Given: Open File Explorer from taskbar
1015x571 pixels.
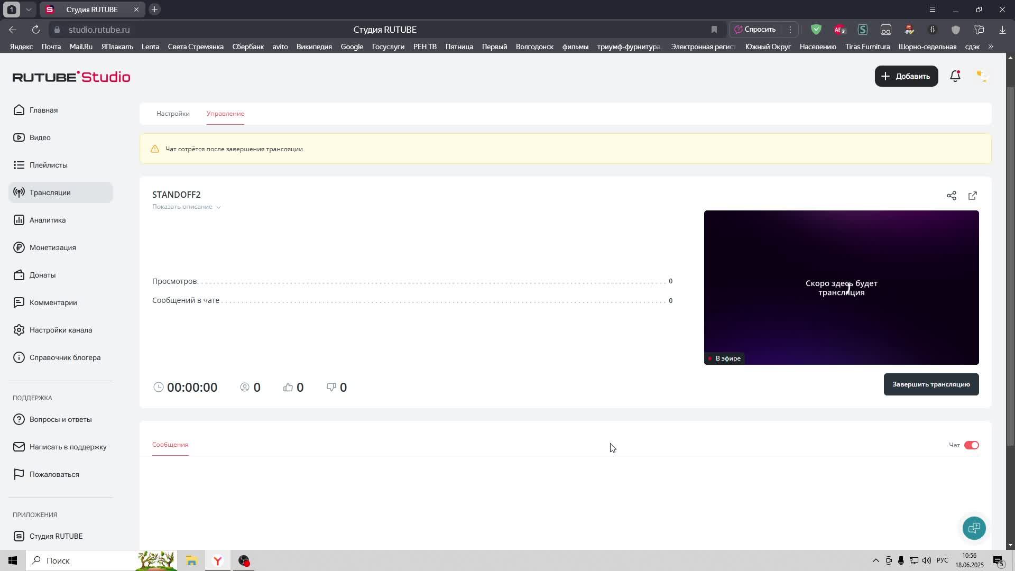Looking at the screenshot, I should pyautogui.click(x=191, y=560).
